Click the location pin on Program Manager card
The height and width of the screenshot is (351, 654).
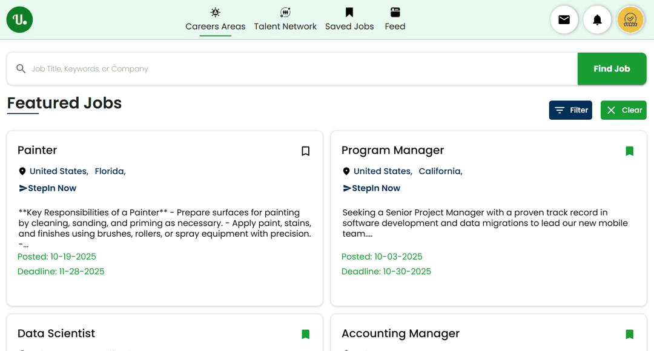[x=346, y=171]
